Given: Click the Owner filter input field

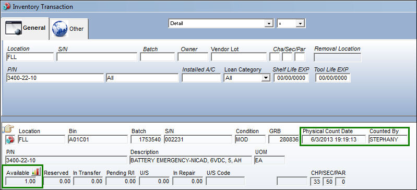Looking at the screenshot, I should click(193, 57).
